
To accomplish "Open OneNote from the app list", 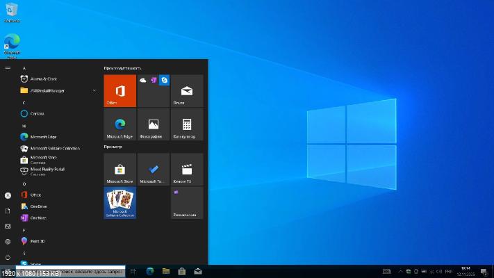I will [x=38, y=218].
